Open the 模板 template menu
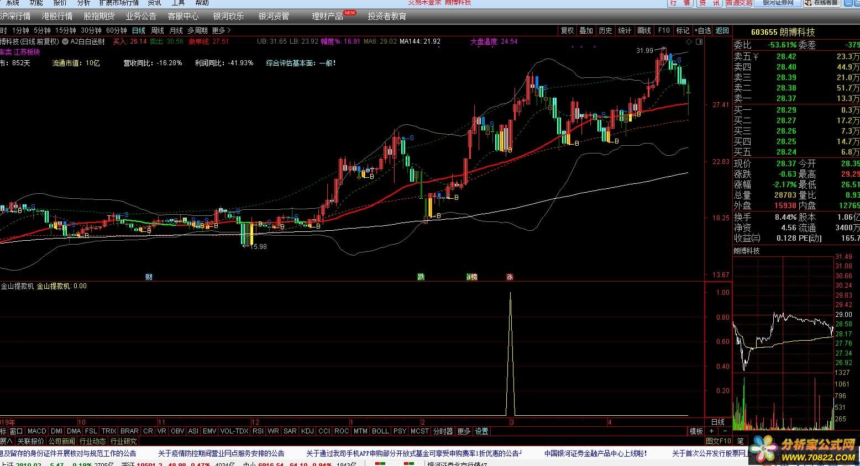This screenshot has width=860, height=466. point(696,431)
